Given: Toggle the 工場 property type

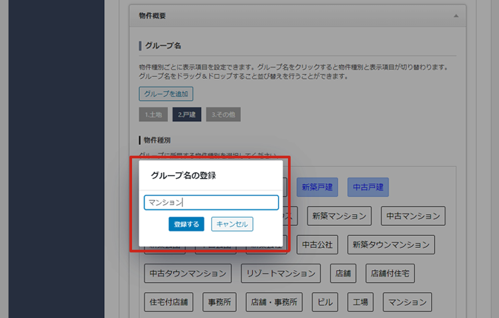Looking at the screenshot, I should 360,301.
